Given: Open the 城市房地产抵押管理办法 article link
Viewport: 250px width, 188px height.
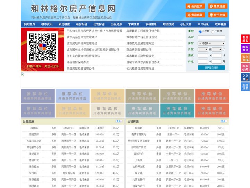Looking at the screenshot, I should click(x=82, y=44).
